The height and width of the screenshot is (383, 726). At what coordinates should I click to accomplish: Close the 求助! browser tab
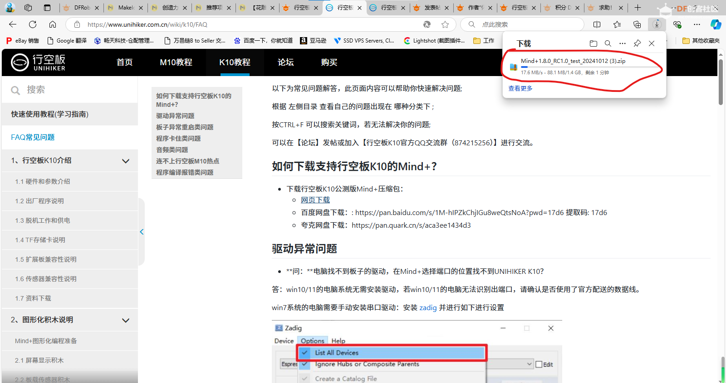click(621, 8)
